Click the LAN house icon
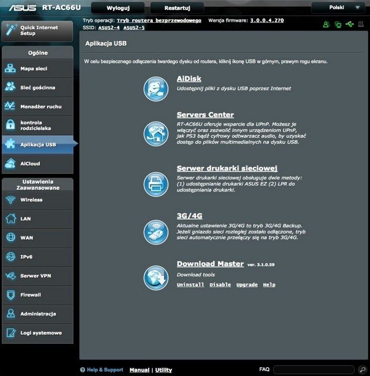The height and width of the screenshot is (376, 370). coord(11,219)
